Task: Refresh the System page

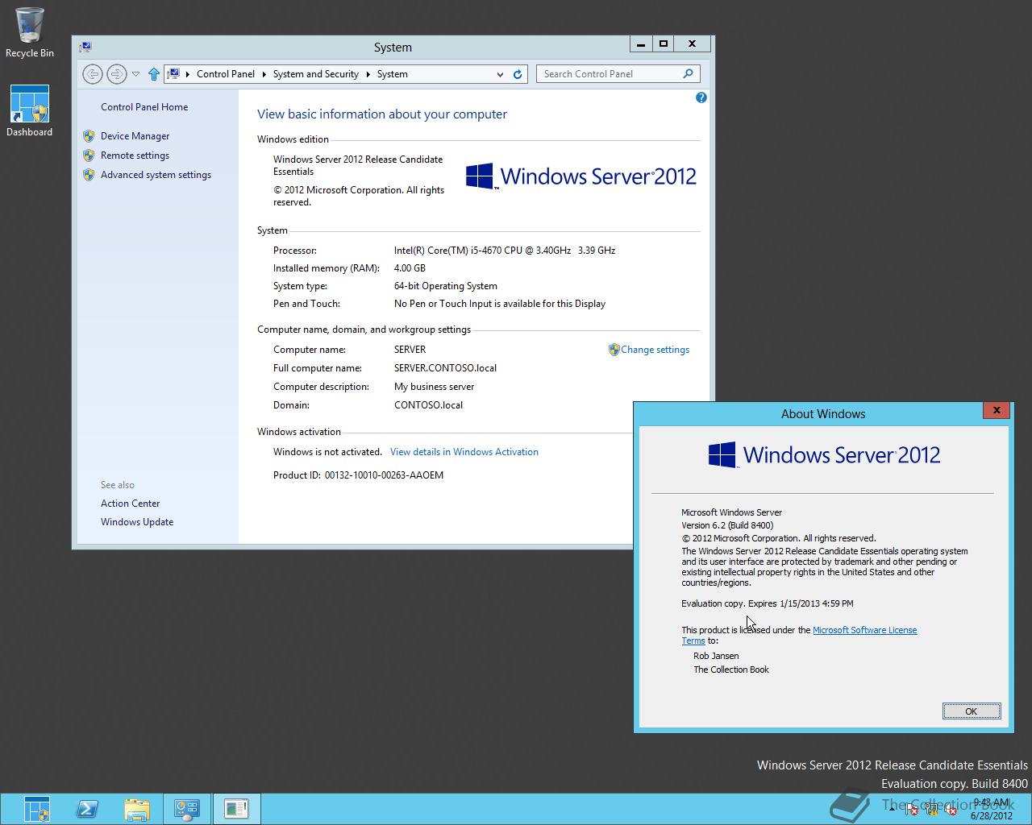Action: click(518, 74)
